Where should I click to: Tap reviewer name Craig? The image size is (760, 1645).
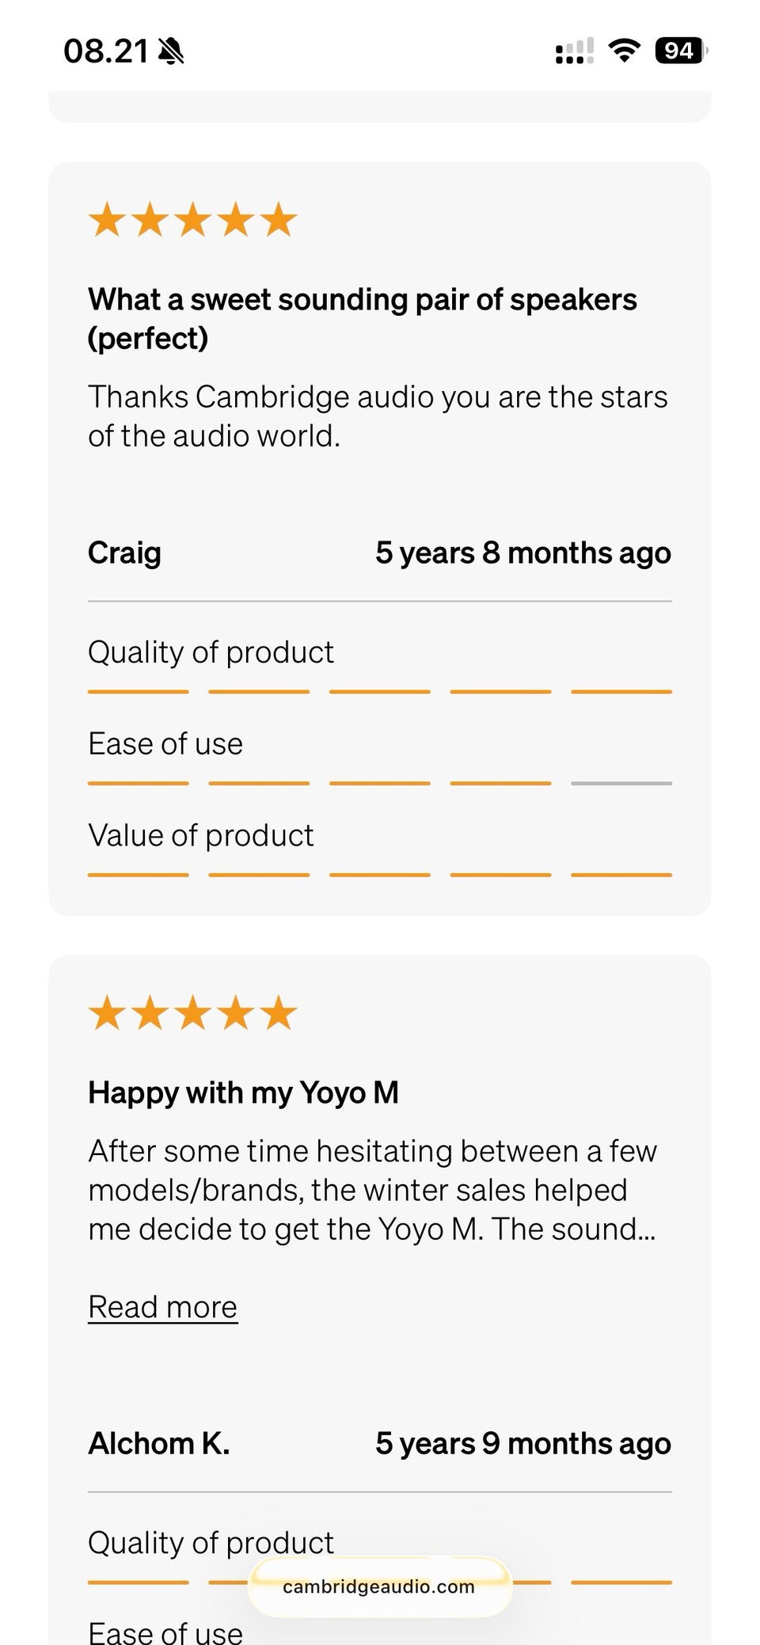124,553
